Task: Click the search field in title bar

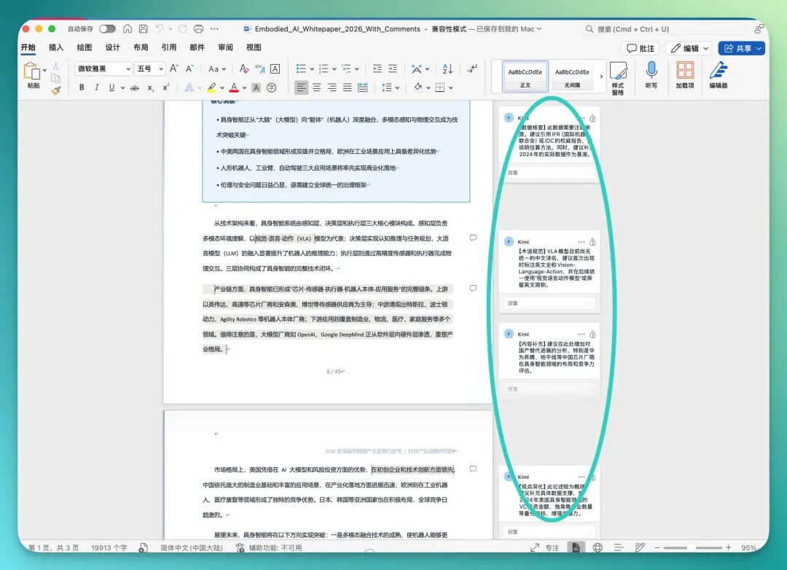Action: (664, 29)
